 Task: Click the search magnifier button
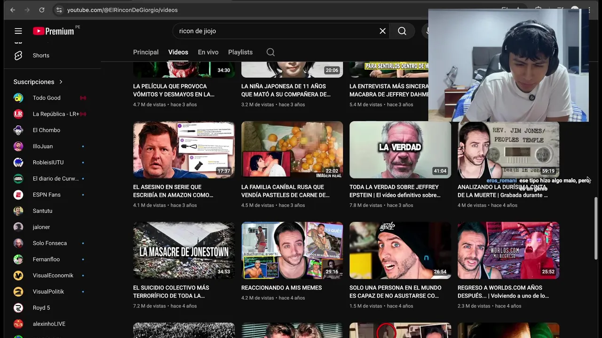tap(402, 31)
